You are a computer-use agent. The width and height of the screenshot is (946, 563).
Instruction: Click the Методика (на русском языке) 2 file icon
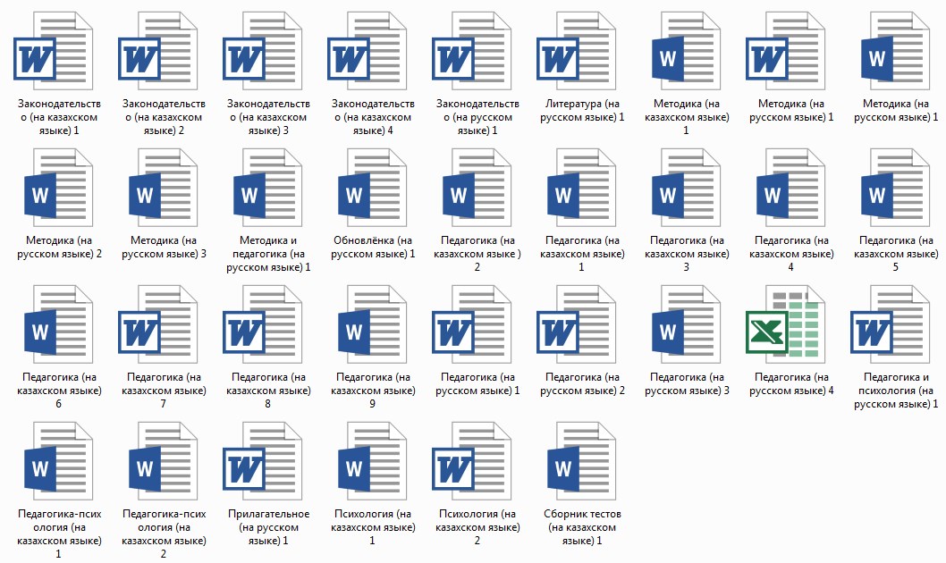tap(58, 188)
